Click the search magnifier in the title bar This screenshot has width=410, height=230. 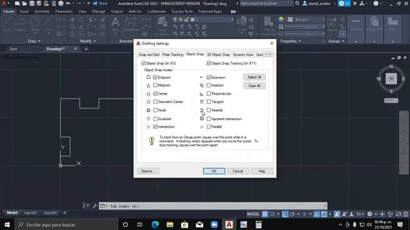point(297,3)
